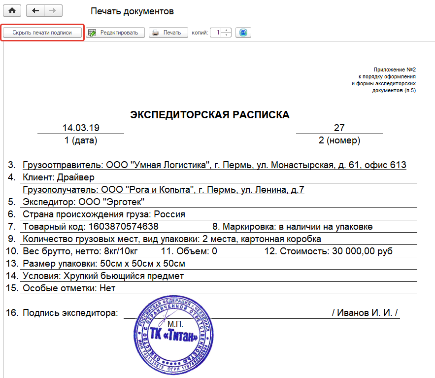The width and height of the screenshot is (435, 378).
Task: Click the 'Клиент: Драйвер' line
Action: (x=59, y=177)
